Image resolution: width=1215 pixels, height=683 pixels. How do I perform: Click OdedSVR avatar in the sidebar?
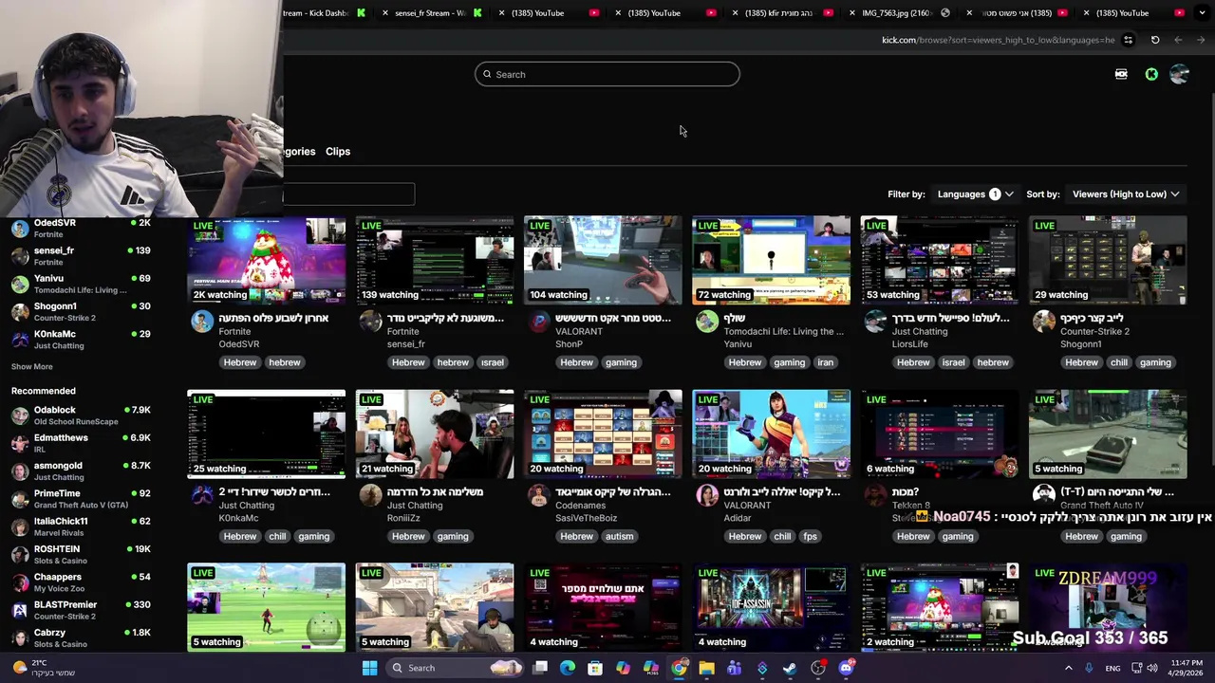pyautogui.click(x=19, y=228)
